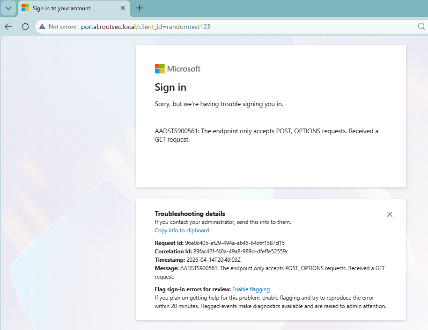Click the "Troubleshooting details" heading
This screenshot has height=330, width=428.
[190, 214]
